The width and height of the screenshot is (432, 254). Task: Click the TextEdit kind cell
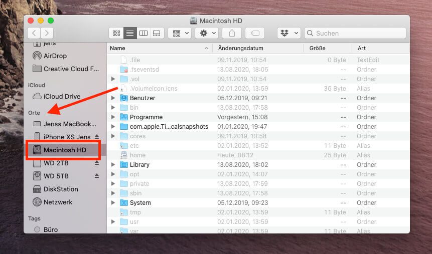(x=368, y=60)
